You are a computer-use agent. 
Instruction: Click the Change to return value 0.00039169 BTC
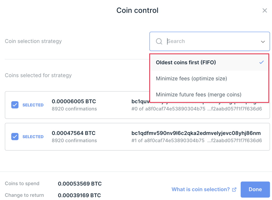click(79, 195)
